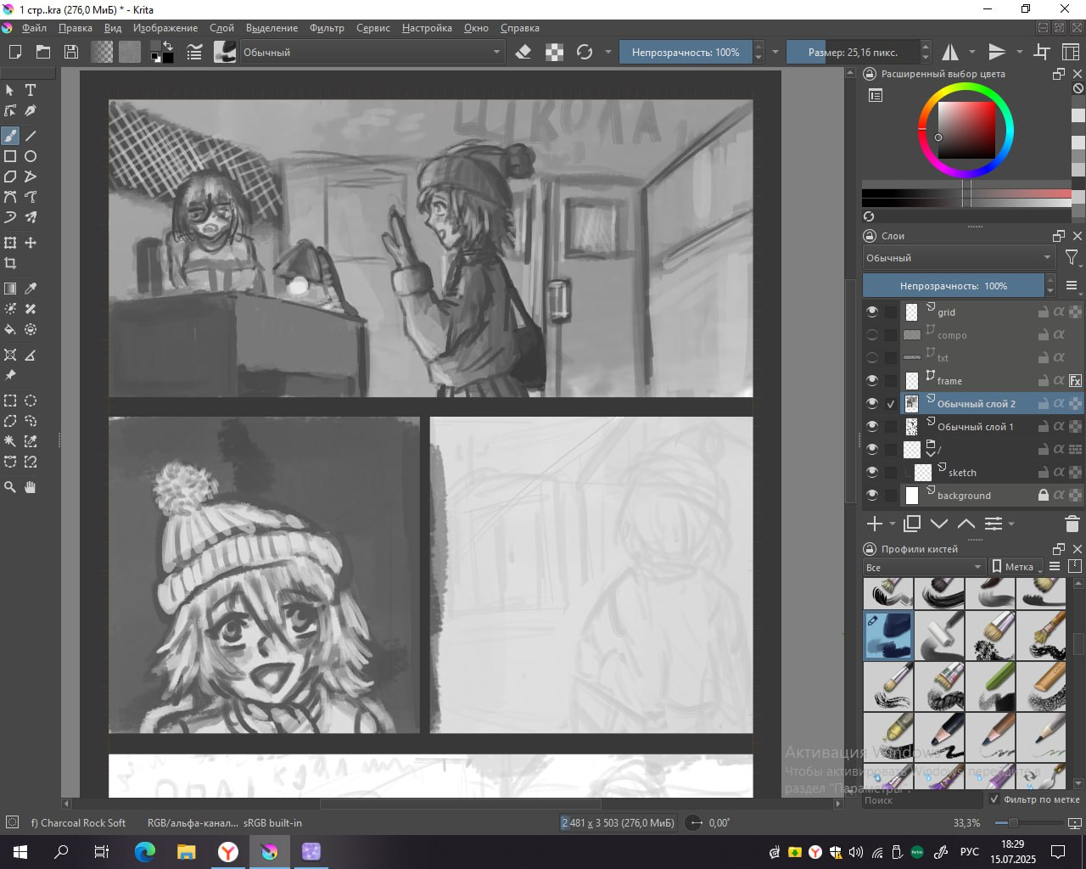Open the layer properties dropdown arrow
This screenshot has height=869, width=1086.
1010,524
